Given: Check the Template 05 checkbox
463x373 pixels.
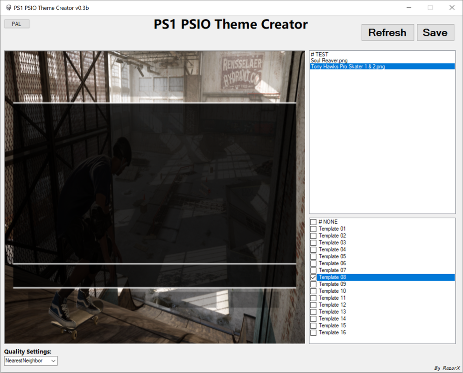Looking at the screenshot, I should [313, 256].
